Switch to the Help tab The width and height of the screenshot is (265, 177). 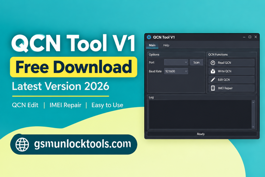coord(166,45)
